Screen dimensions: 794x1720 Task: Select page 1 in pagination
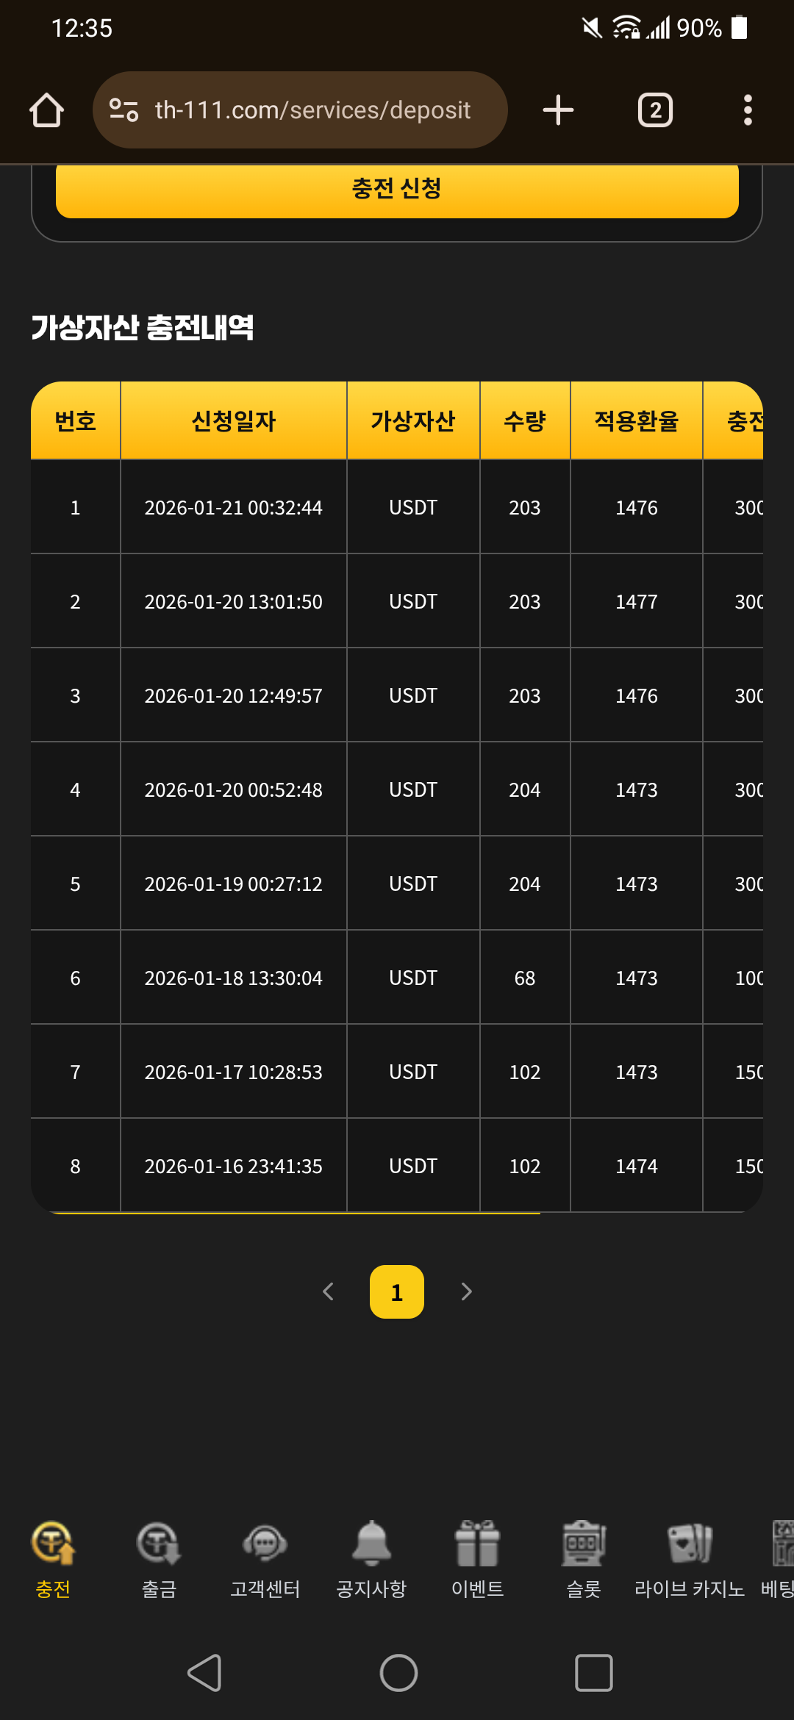[397, 1291]
